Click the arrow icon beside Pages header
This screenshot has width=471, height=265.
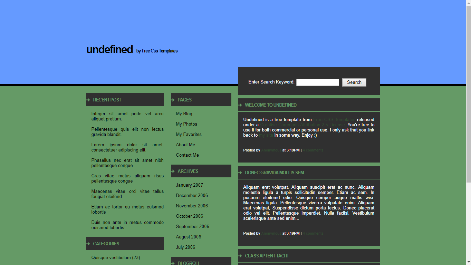tap(173, 100)
